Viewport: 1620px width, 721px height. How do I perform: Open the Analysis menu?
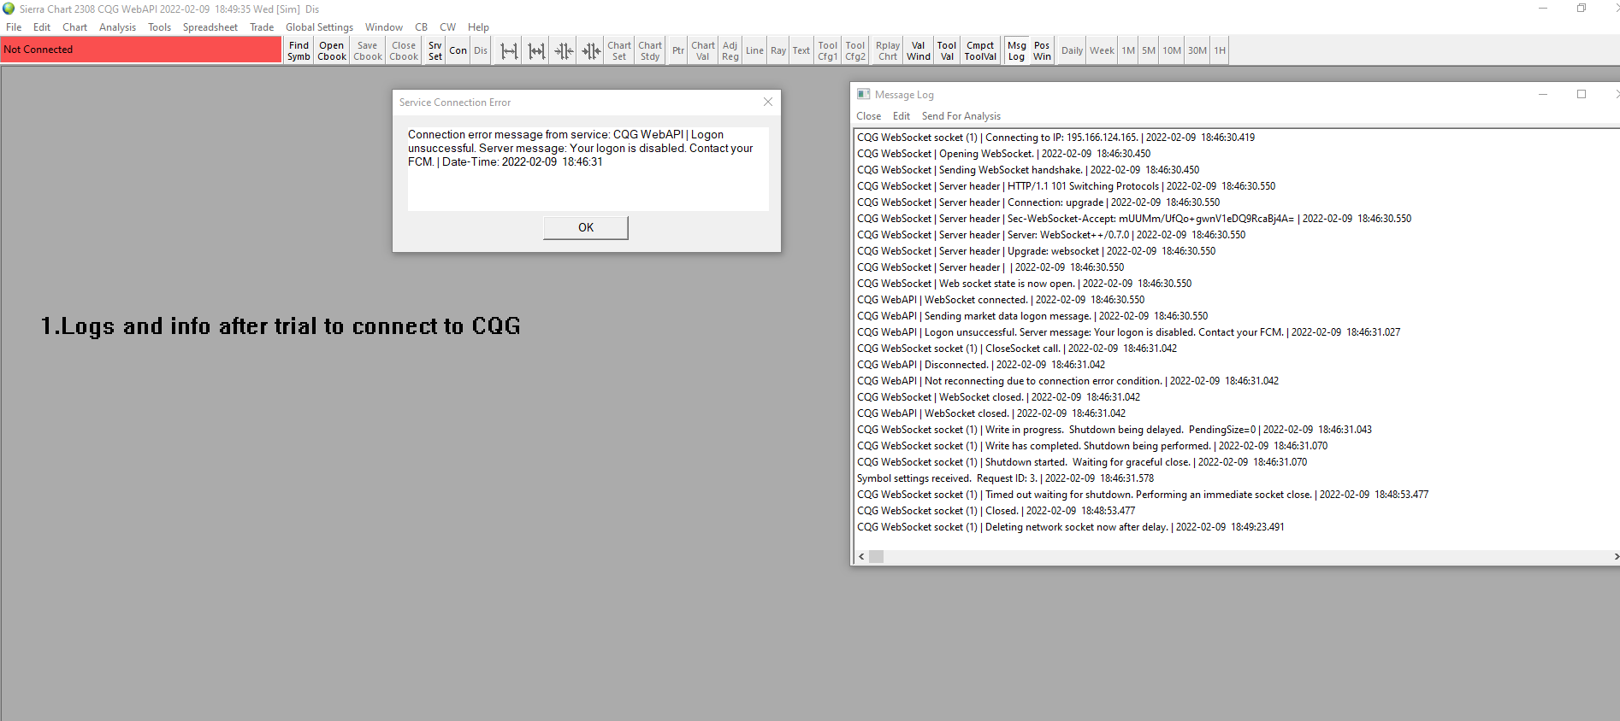click(x=117, y=27)
